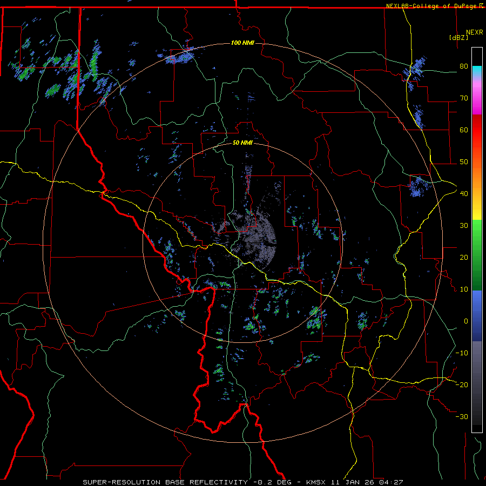Image resolution: width=486 pixels, height=486 pixels.
Task: Click the orange band of the color bar
Action: (477, 177)
